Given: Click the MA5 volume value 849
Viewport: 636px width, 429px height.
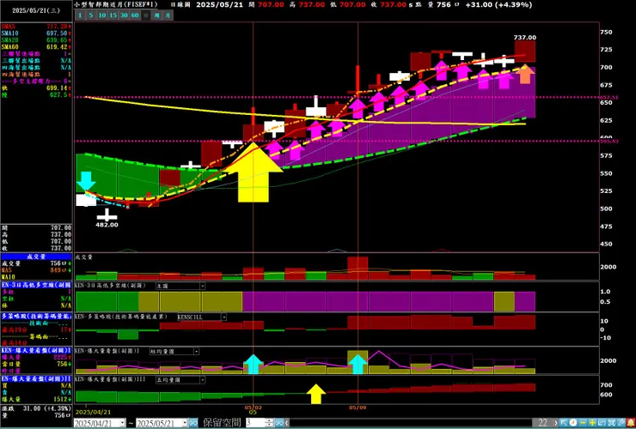Looking at the screenshot, I should pyautogui.click(x=55, y=270).
